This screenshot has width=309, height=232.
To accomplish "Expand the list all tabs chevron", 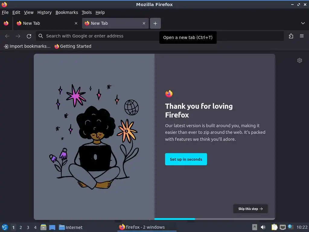I will [x=303, y=23].
